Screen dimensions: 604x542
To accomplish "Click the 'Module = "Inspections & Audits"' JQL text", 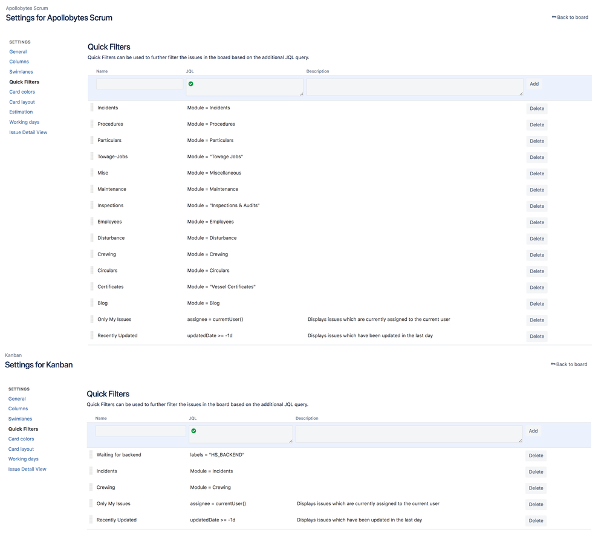I will tap(224, 205).
